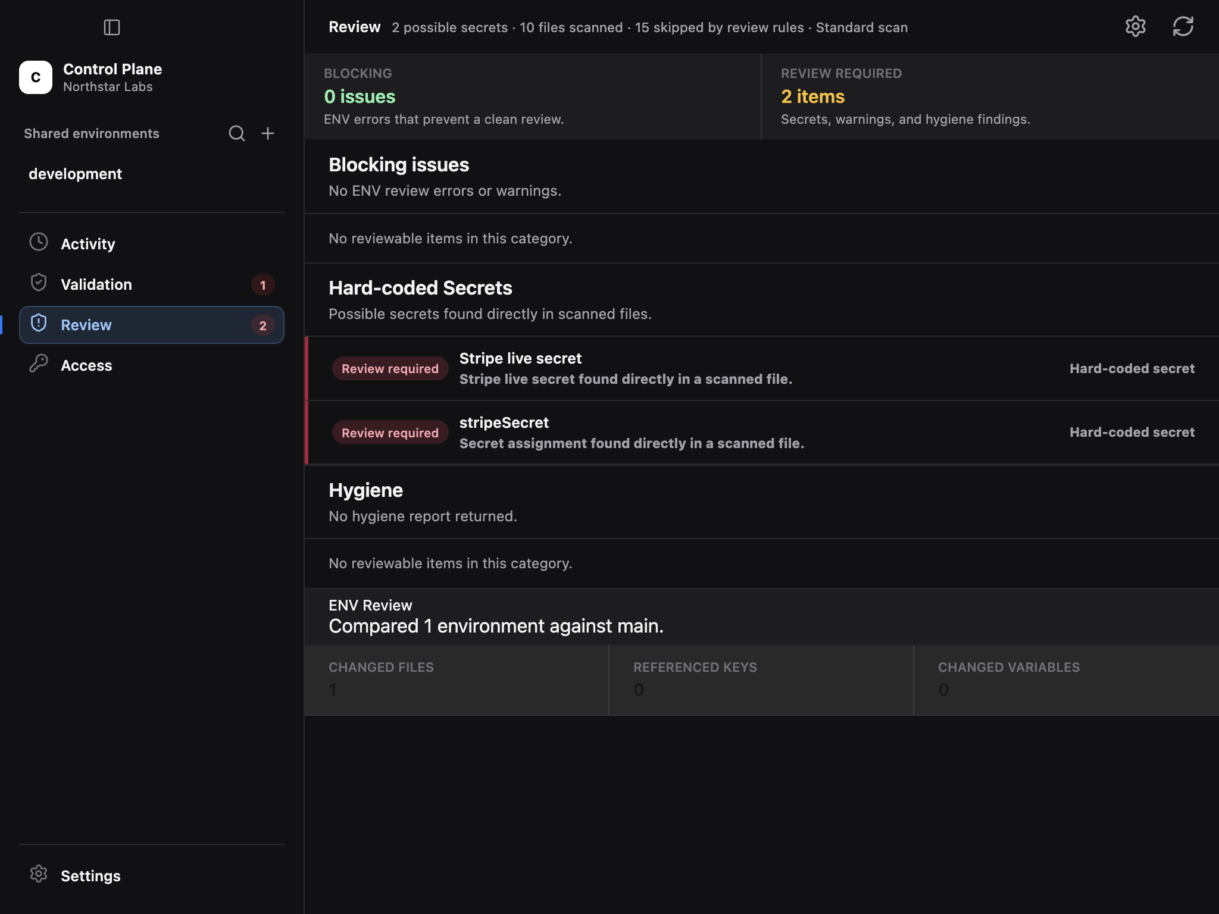The width and height of the screenshot is (1219, 914).
Task: Click 'No hygiene report returned.' text
Action: click(423, 517)
